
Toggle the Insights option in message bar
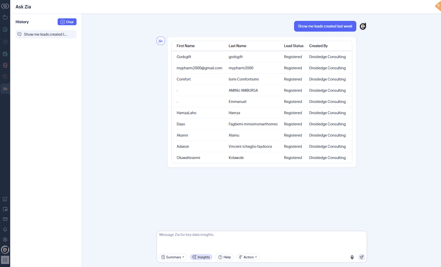point(201,257)
